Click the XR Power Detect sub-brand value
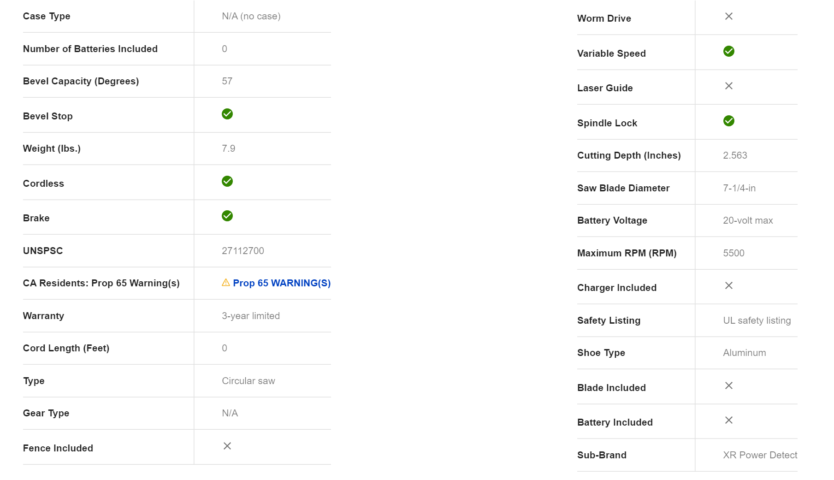This screenshot has height=480, width=834. (x=760, y=455)
